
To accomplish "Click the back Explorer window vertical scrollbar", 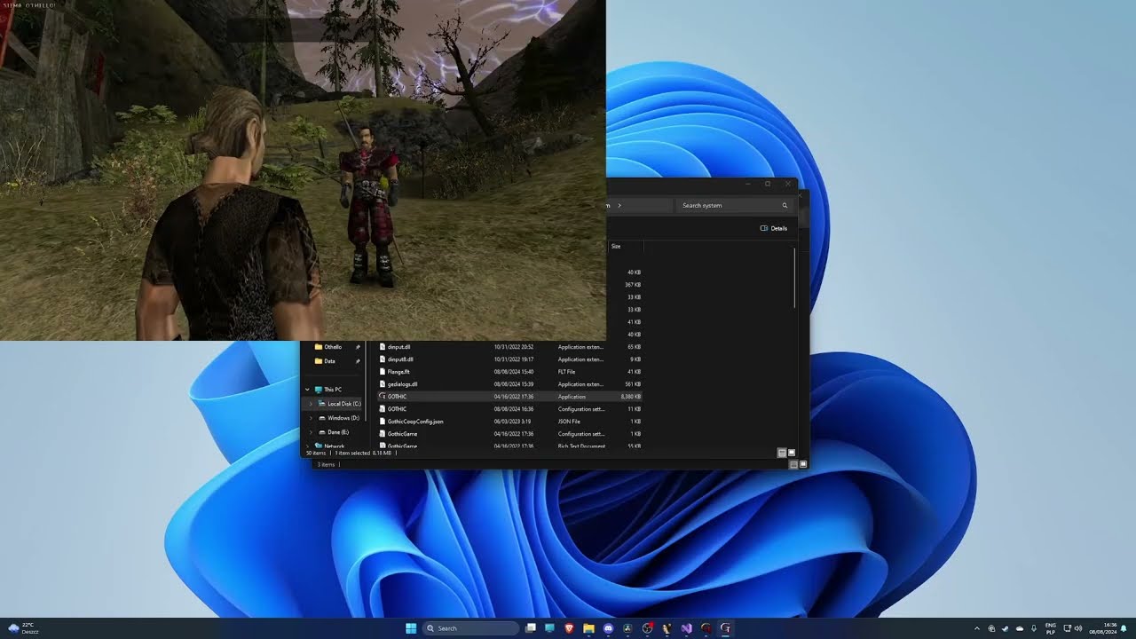I will (795, 278).
